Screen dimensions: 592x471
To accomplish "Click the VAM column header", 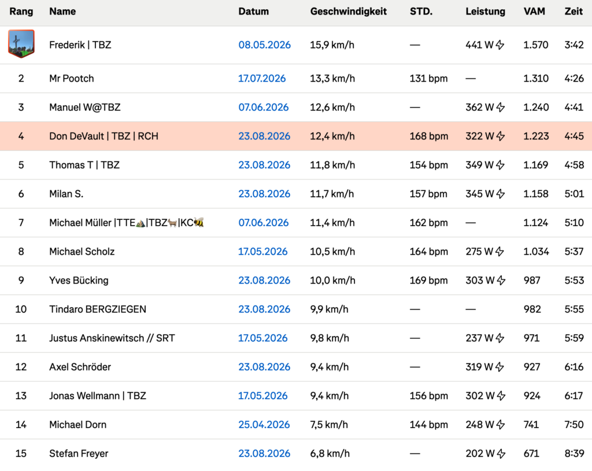I will pos(534,12).
